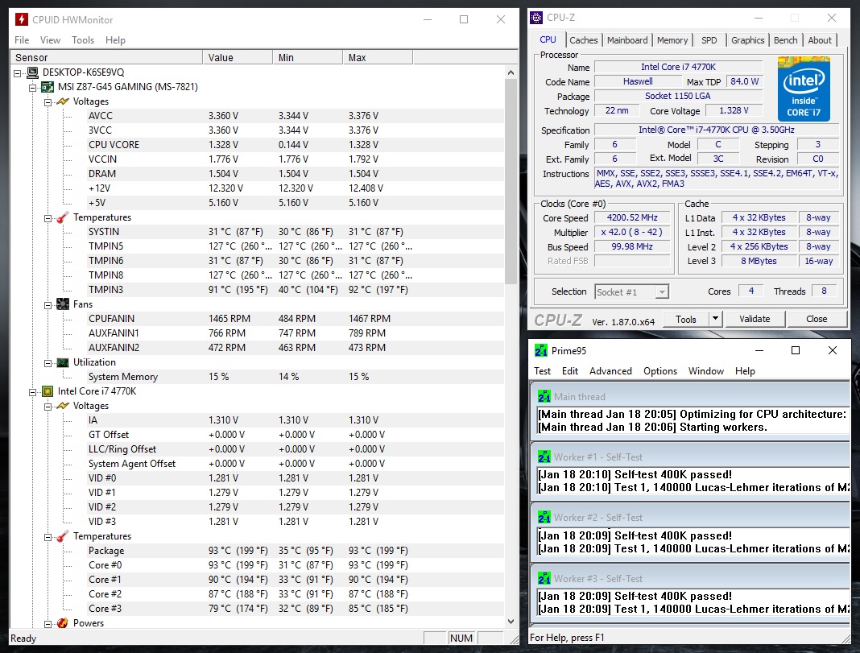Open Prime95 Advanced menu
The image size is (860, 653).
tap(610, 371)
